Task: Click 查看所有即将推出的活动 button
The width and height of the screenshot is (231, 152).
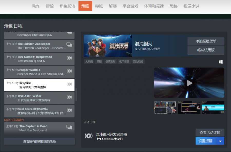Action: pyautogui.click(x=40, y=141)
